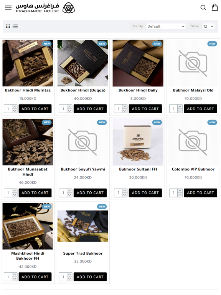The height and width of the screenshot is (295, 221).
Task: Increase quantity for Bakhour Hindi Mumtaz
Action: coord(15,107)
